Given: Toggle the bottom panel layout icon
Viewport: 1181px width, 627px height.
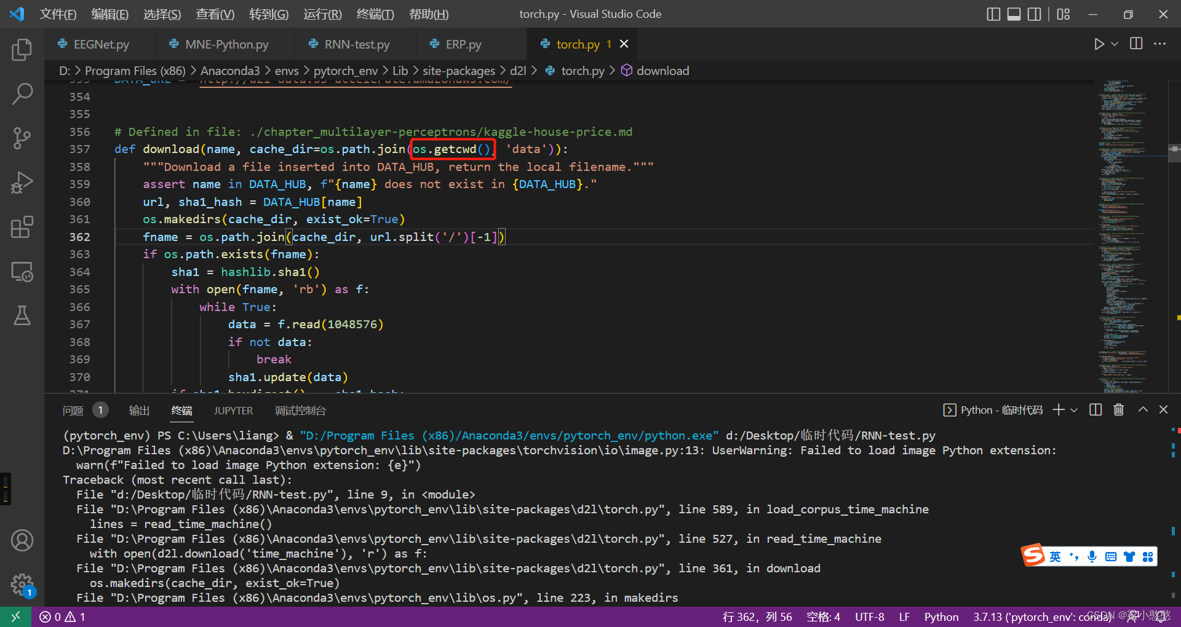Looking at the screenshot, I should point(1014,14).
